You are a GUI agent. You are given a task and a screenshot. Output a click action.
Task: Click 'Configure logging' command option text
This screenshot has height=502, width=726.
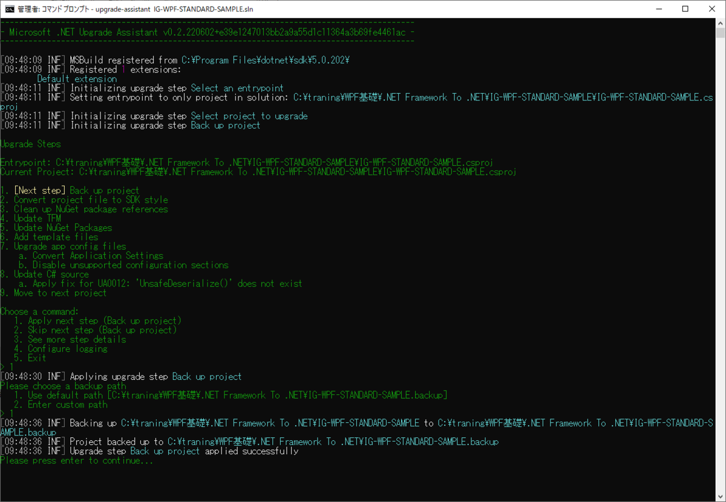click(68, 349)
